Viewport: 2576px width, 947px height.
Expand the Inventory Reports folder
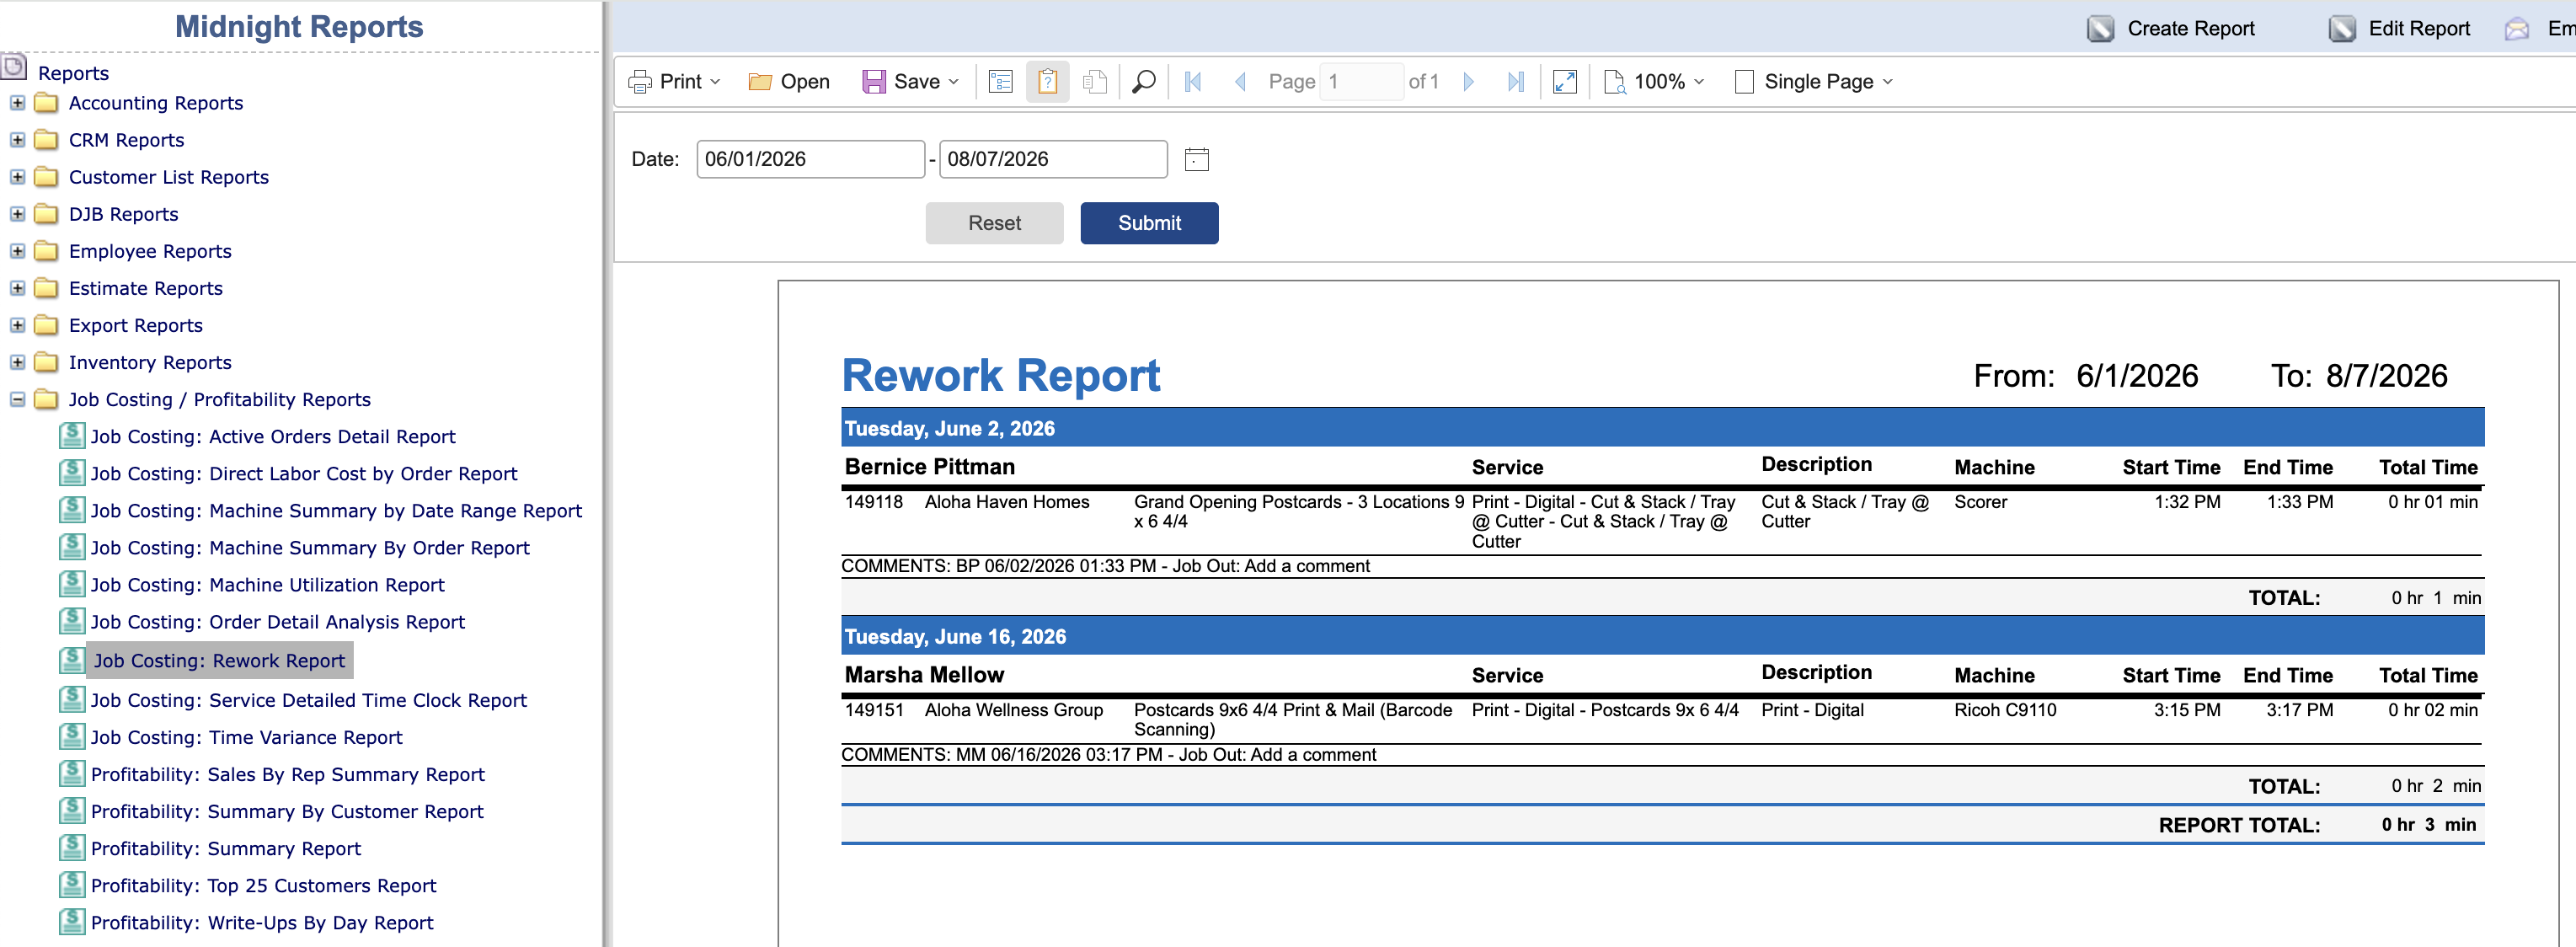[17, 362]
